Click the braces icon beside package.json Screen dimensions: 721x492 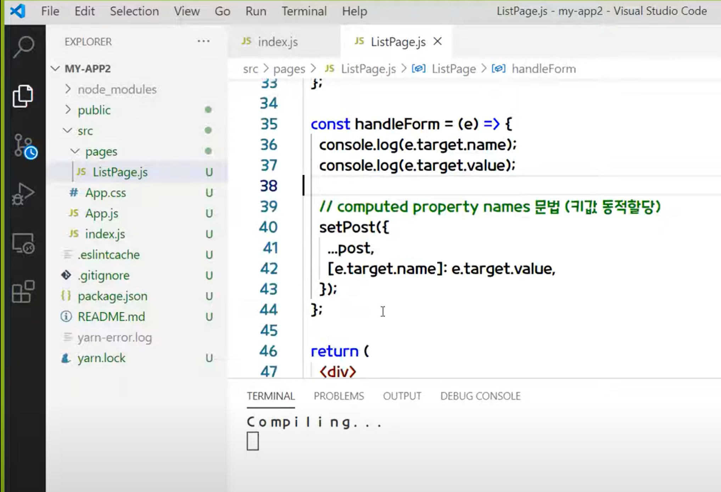[x=66, y=296]
